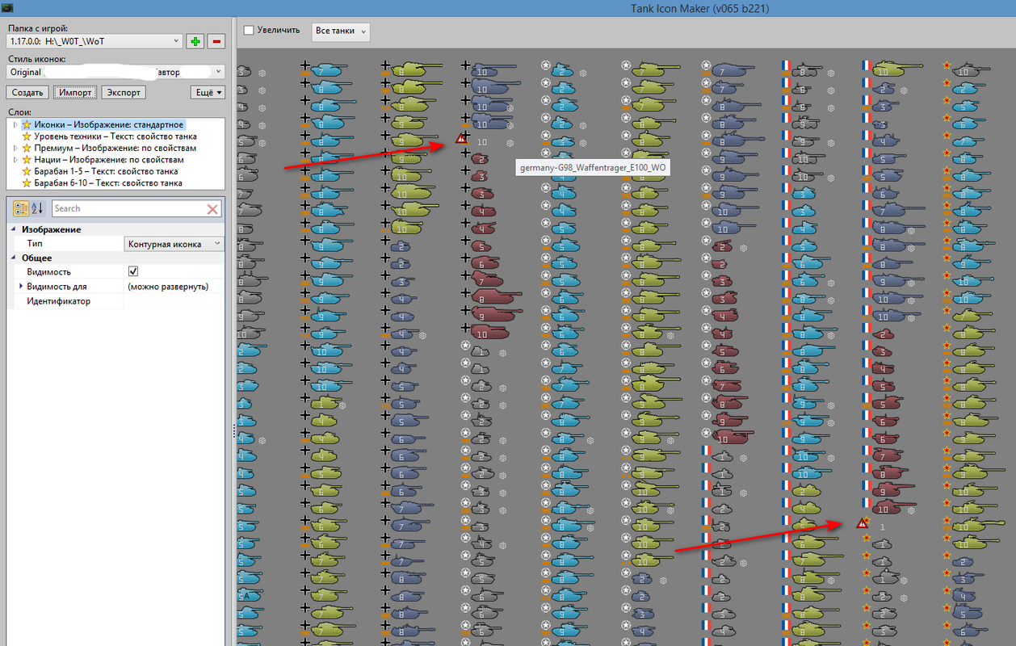This screenshot has height=646, width=1016.
Task: Collapse the Общее property category
Action: point(14,258)
